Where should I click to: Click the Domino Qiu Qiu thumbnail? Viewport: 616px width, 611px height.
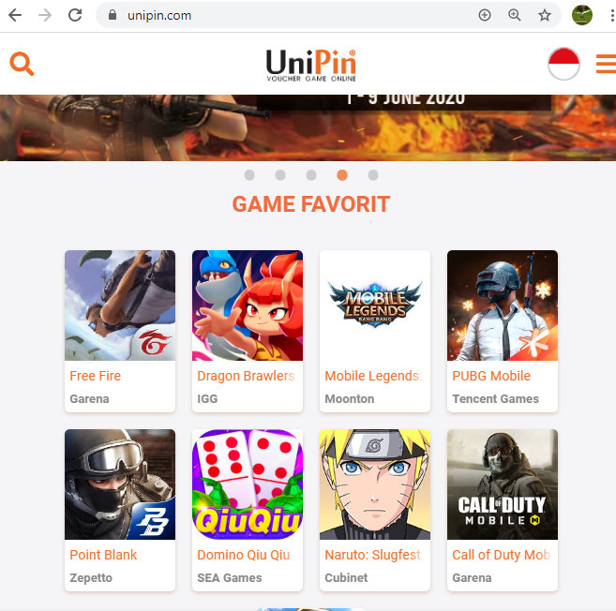tap(248, 484)
